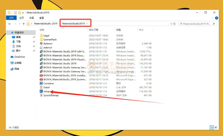This screenshot has width=223, height=136.
Task: Select the Legal folder
Action: 46,35
